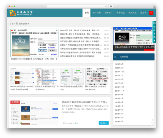The width and height of the screenshot is (163, 138).
Task: Open the 2020年3月 archive
Action: tap(119, 68)
